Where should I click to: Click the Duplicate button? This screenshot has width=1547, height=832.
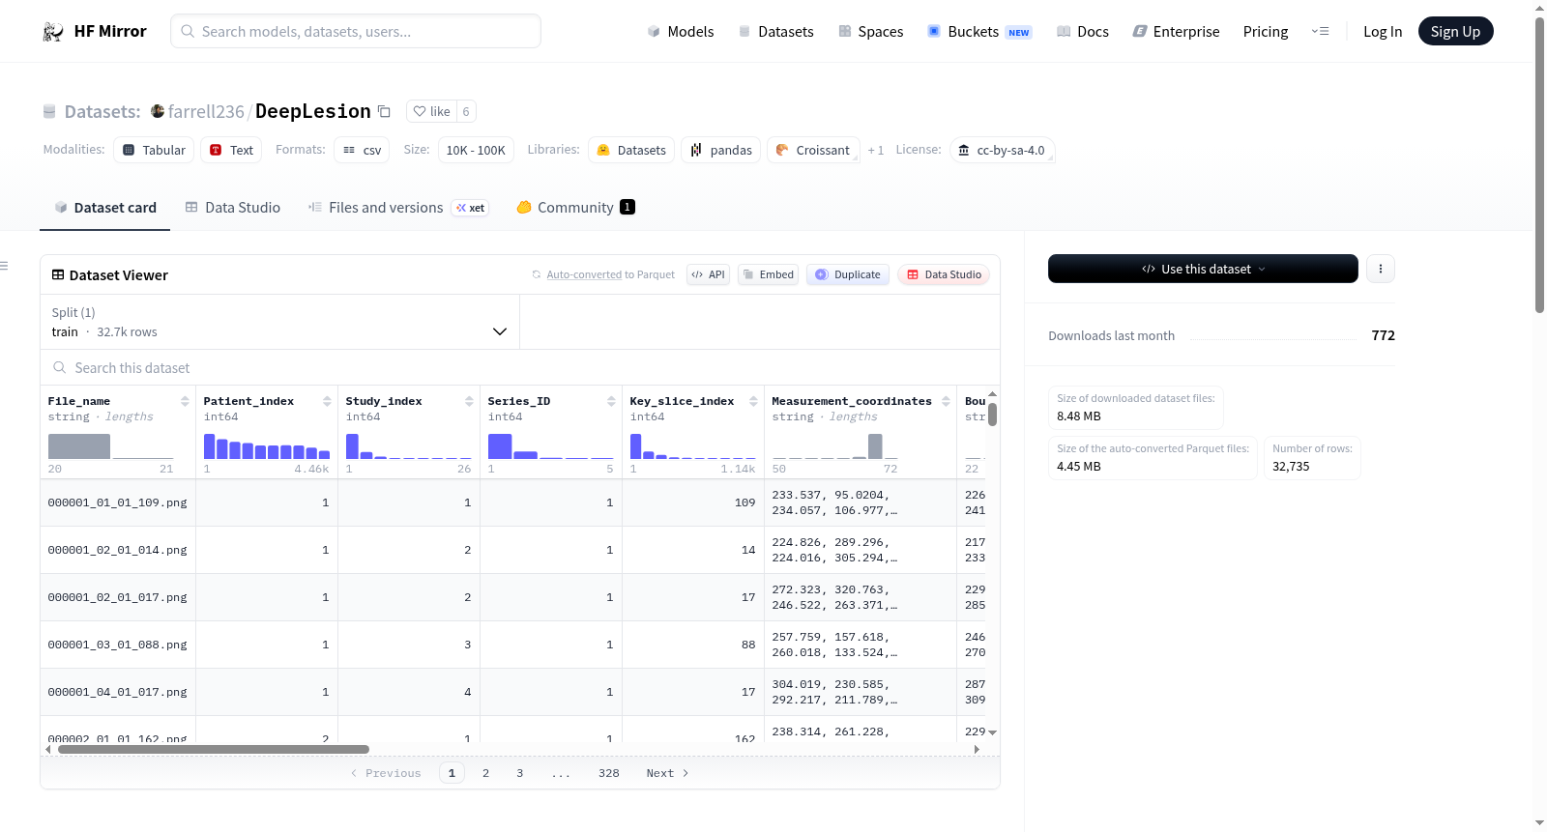click(848, 274)
